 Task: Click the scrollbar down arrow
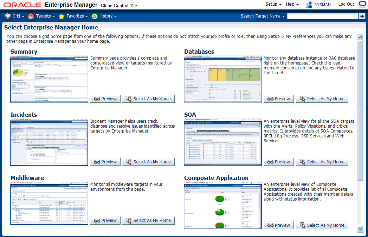360,229
